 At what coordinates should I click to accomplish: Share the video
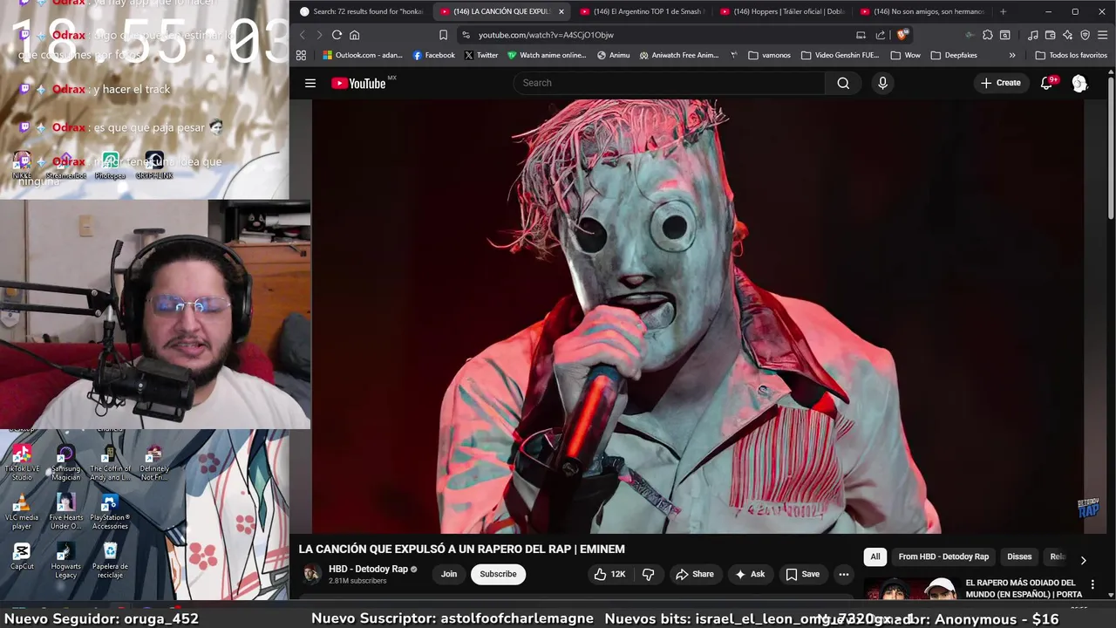[x=695, y=574]
